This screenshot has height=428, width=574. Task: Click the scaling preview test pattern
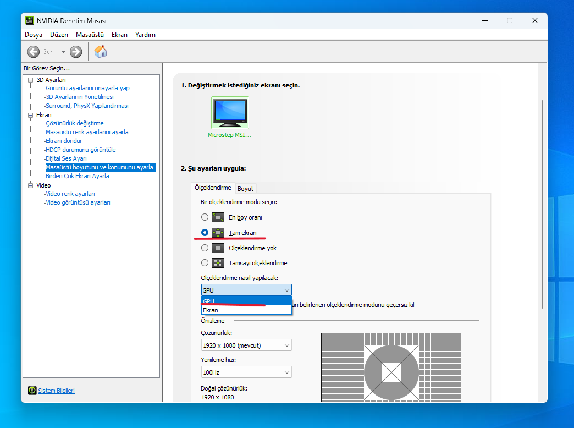[391, 367]
